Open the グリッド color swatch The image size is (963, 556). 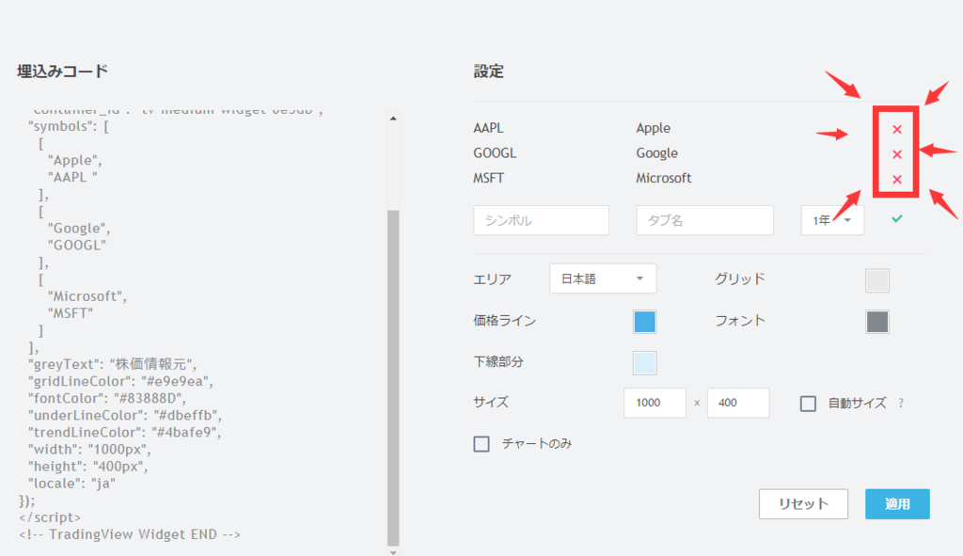tap(877, 280)
